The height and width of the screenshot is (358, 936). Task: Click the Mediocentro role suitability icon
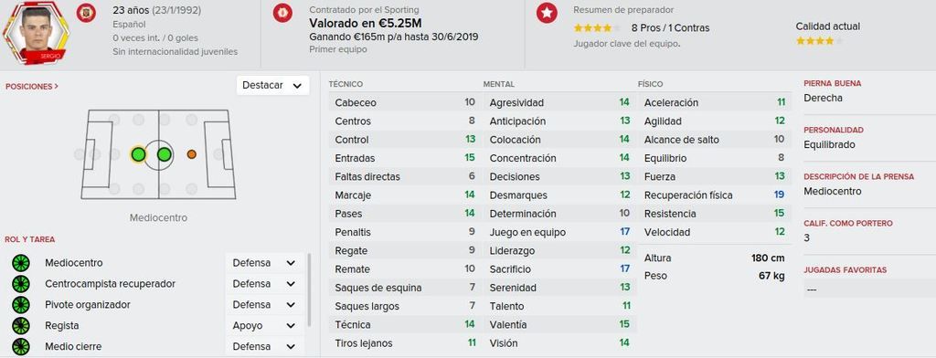(x=21, y=262)
